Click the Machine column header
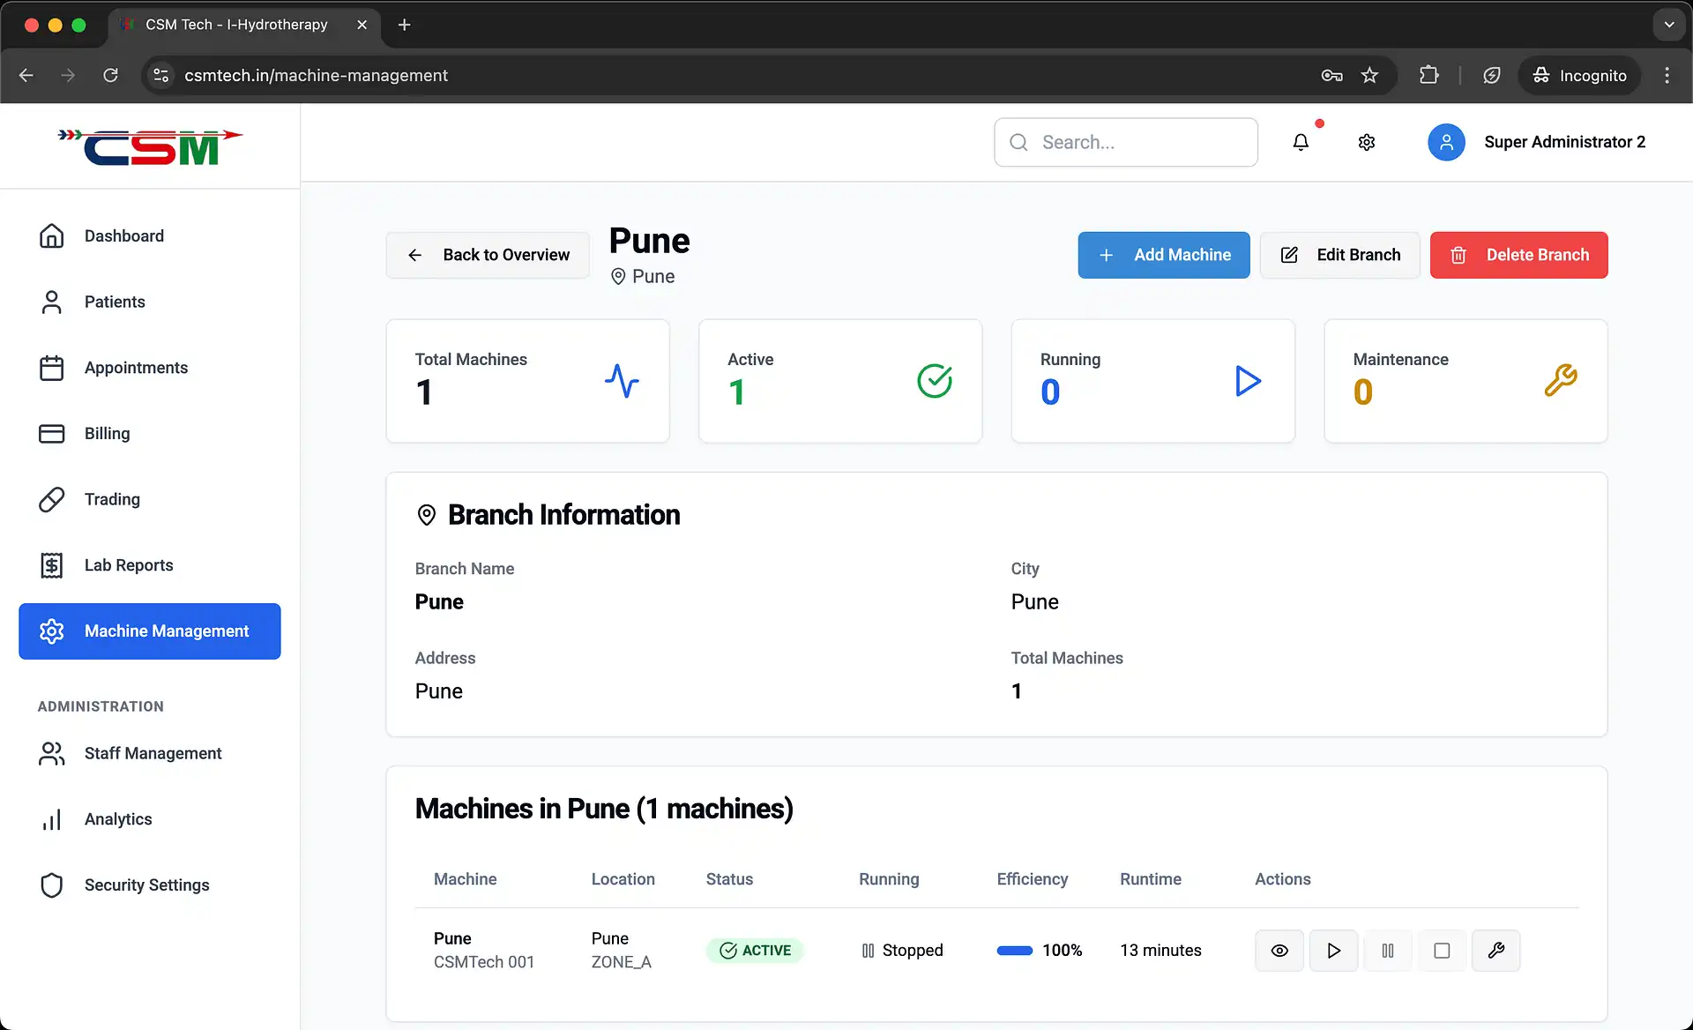 pyautogui.click(x=466, y=879)
